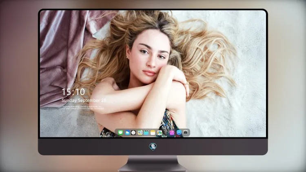Open the green Messages app in dock
This screenshot has width=306, height=172.
click(x=120, y=133)
